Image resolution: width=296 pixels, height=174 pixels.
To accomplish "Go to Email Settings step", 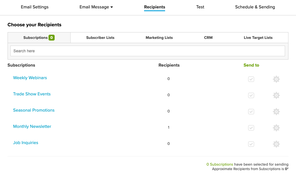I will 34,7.
